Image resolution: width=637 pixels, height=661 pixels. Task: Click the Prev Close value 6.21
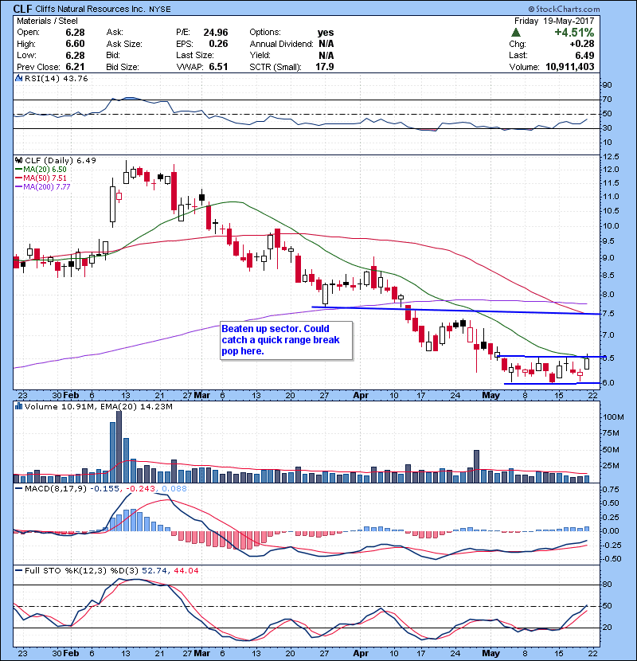75,67
